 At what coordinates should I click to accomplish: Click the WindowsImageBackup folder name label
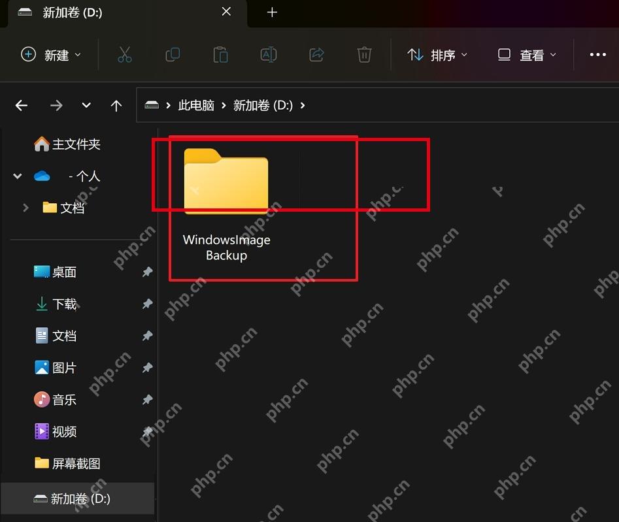pos(227,248)
